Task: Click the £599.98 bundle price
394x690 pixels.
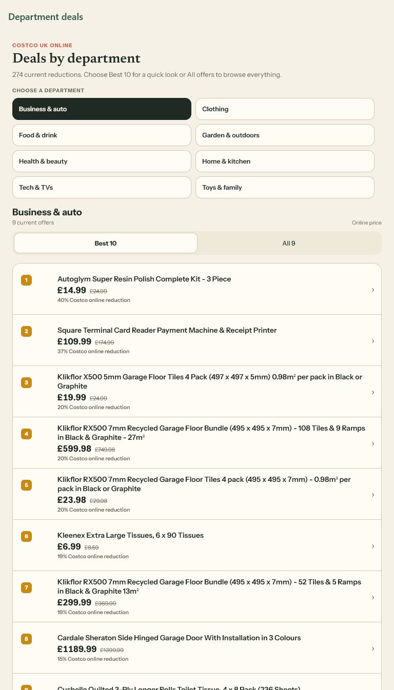Action: click(74, 449)
